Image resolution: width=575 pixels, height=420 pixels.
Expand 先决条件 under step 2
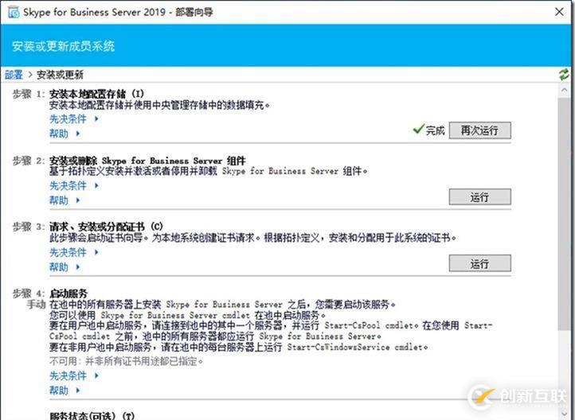pos(74,185)
